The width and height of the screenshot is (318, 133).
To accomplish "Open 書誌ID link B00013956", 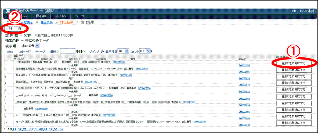I will (x=244, y=65).
